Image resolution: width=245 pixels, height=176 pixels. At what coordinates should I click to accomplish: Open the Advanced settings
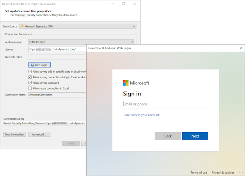click(39, 135)
